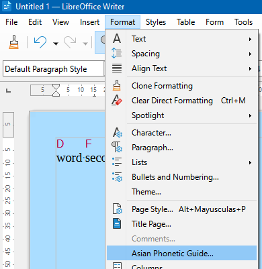The width and height of the screenshot is (262, 269).
Task: Open Page Style... Alt+Mayusculas+P entry
Action: [x=181, y=209]
